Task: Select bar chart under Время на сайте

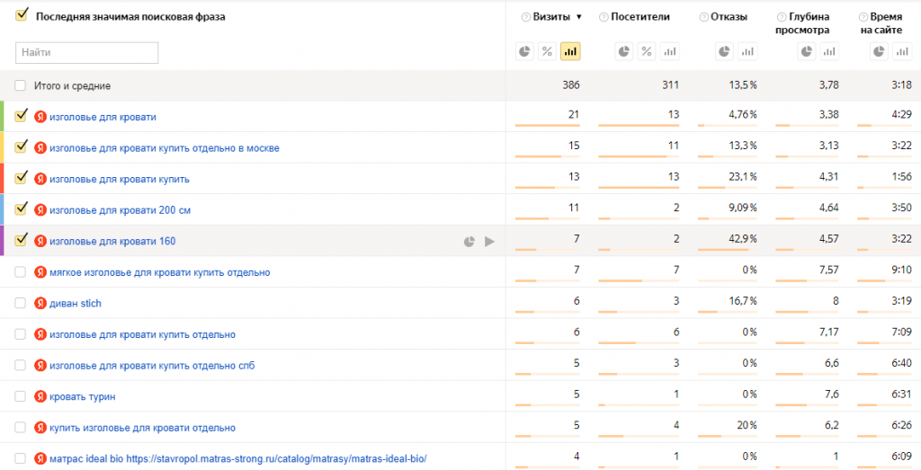Action: click(x=901, y=51)
